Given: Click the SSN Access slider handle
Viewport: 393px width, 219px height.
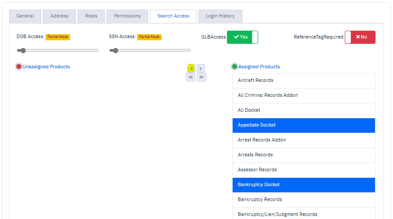Looking at the screenshot, I should [x=116, y=50].
